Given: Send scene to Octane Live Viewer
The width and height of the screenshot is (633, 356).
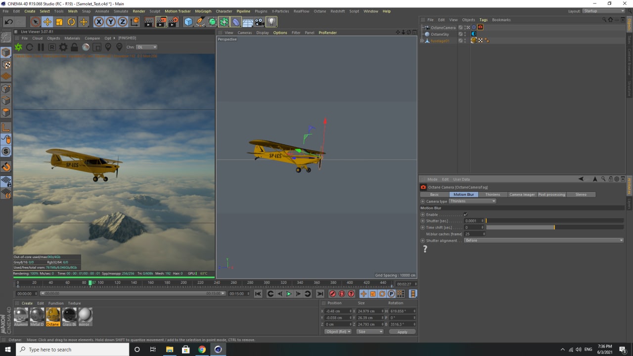Looking at the screenshot, I should coord(18,47).
